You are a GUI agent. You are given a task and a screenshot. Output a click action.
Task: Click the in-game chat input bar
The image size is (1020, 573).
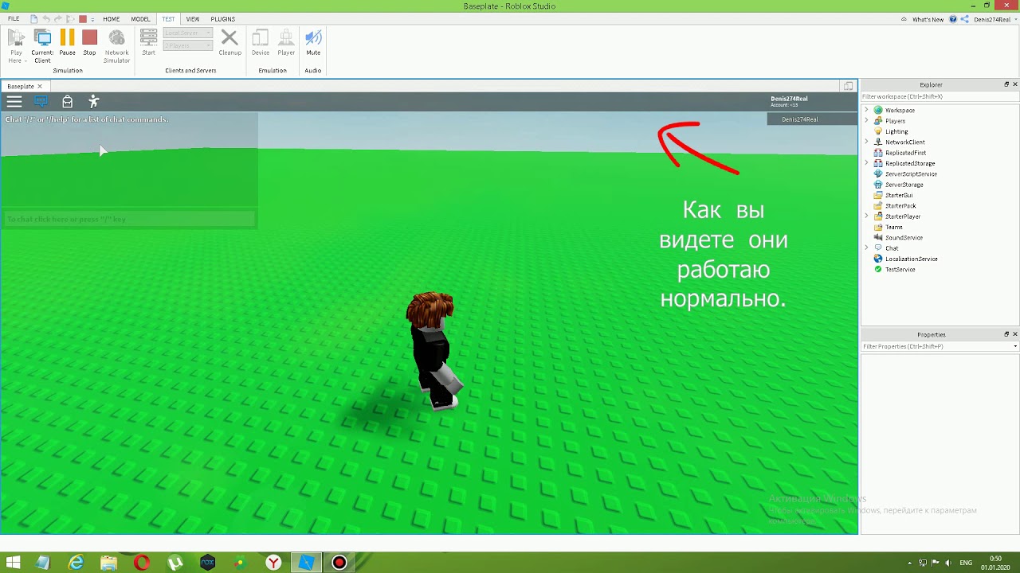click(129, 219)
